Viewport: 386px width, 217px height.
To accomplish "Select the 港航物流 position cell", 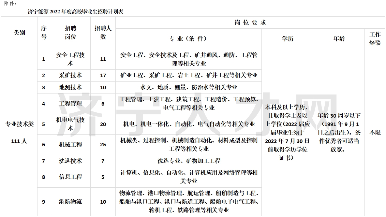I will [x=70, y=202].
